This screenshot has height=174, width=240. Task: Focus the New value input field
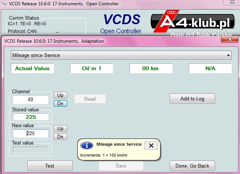click(31, 133)
